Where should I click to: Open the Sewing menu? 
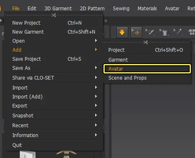pos(121,9)
